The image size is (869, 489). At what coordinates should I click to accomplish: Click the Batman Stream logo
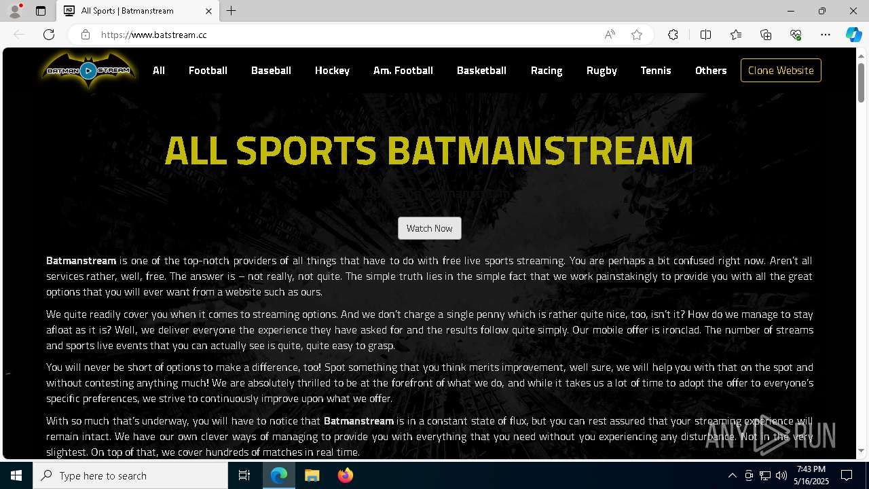[88, 70]
